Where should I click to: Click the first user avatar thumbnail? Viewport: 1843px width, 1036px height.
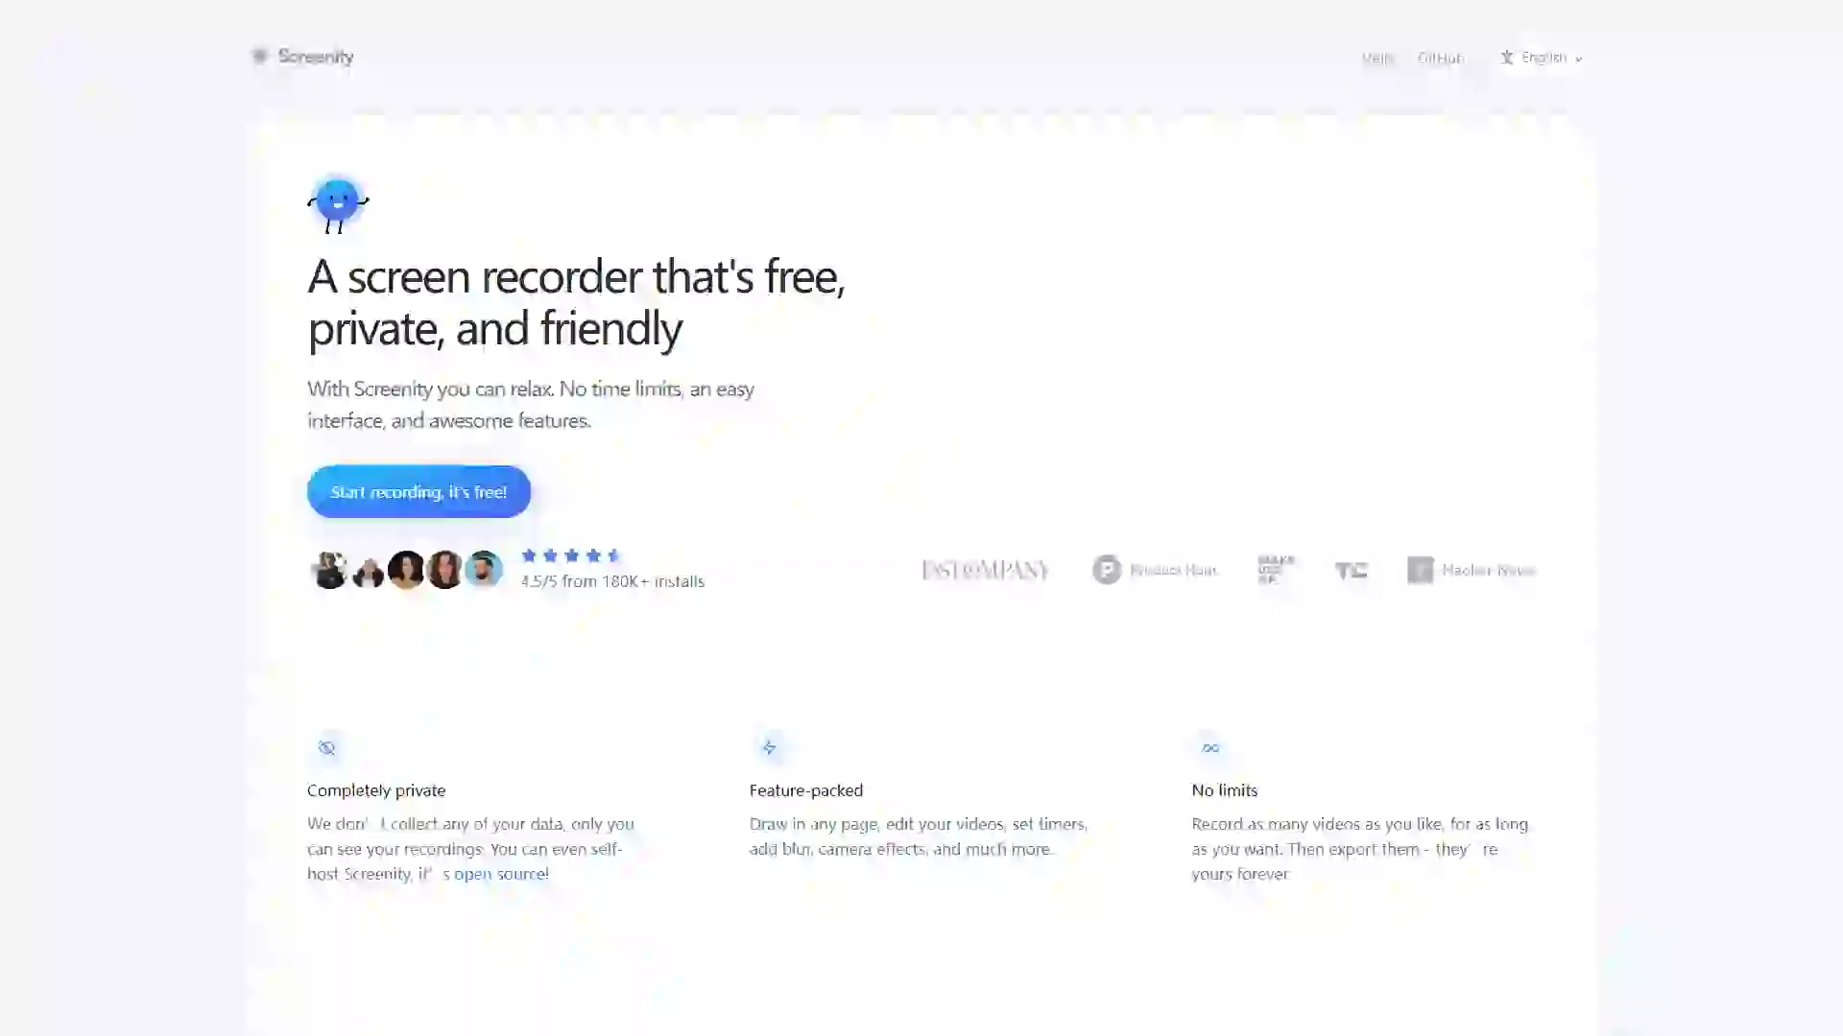pyautogui.click(x=329, y=570)
